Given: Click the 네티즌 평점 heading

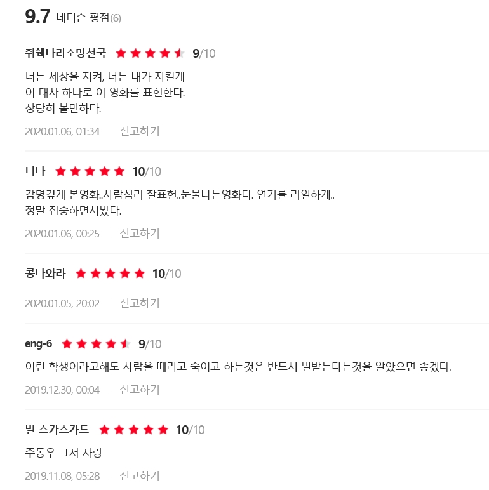Looking at the screenshot, I should [82, 18].
